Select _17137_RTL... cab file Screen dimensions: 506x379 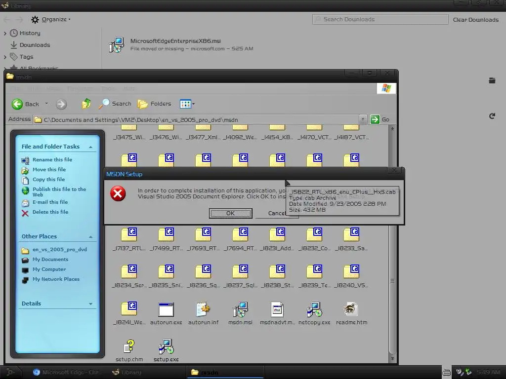[129, 235]
